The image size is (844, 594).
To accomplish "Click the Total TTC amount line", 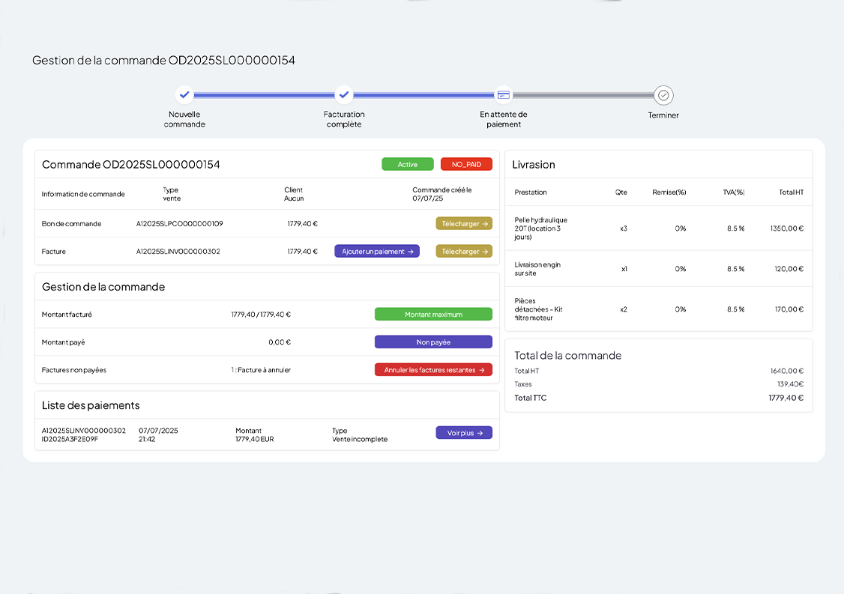I will tap(658, 398).
